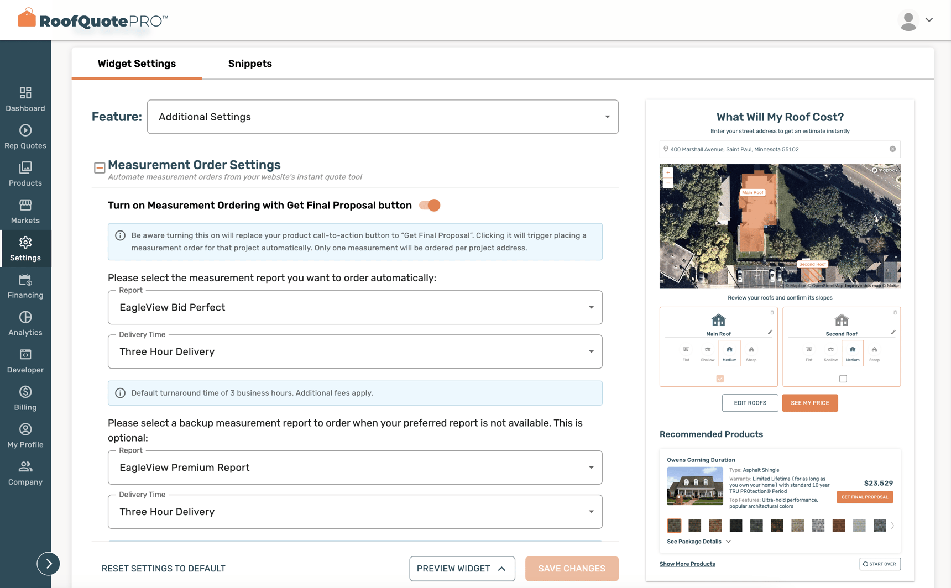Uncheck the Main Roof checkbox

(x=720, y=379)
